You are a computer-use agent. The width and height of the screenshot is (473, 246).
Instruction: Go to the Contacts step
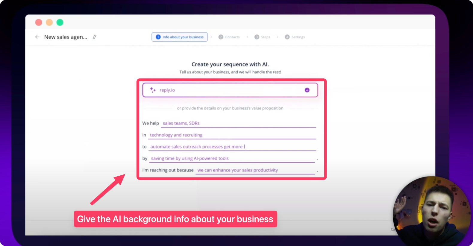point(229,37)
